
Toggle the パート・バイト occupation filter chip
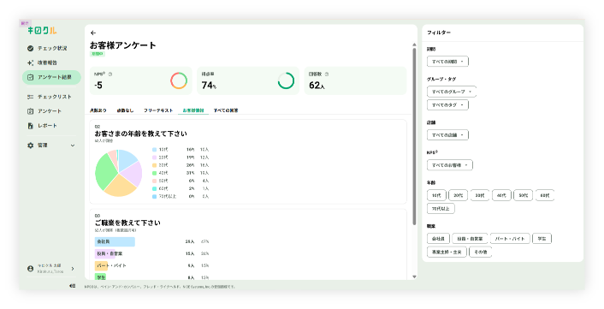(x=510, y=239)
